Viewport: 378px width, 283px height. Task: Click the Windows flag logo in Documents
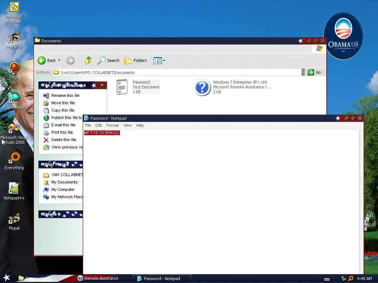[x=319, y=49]
